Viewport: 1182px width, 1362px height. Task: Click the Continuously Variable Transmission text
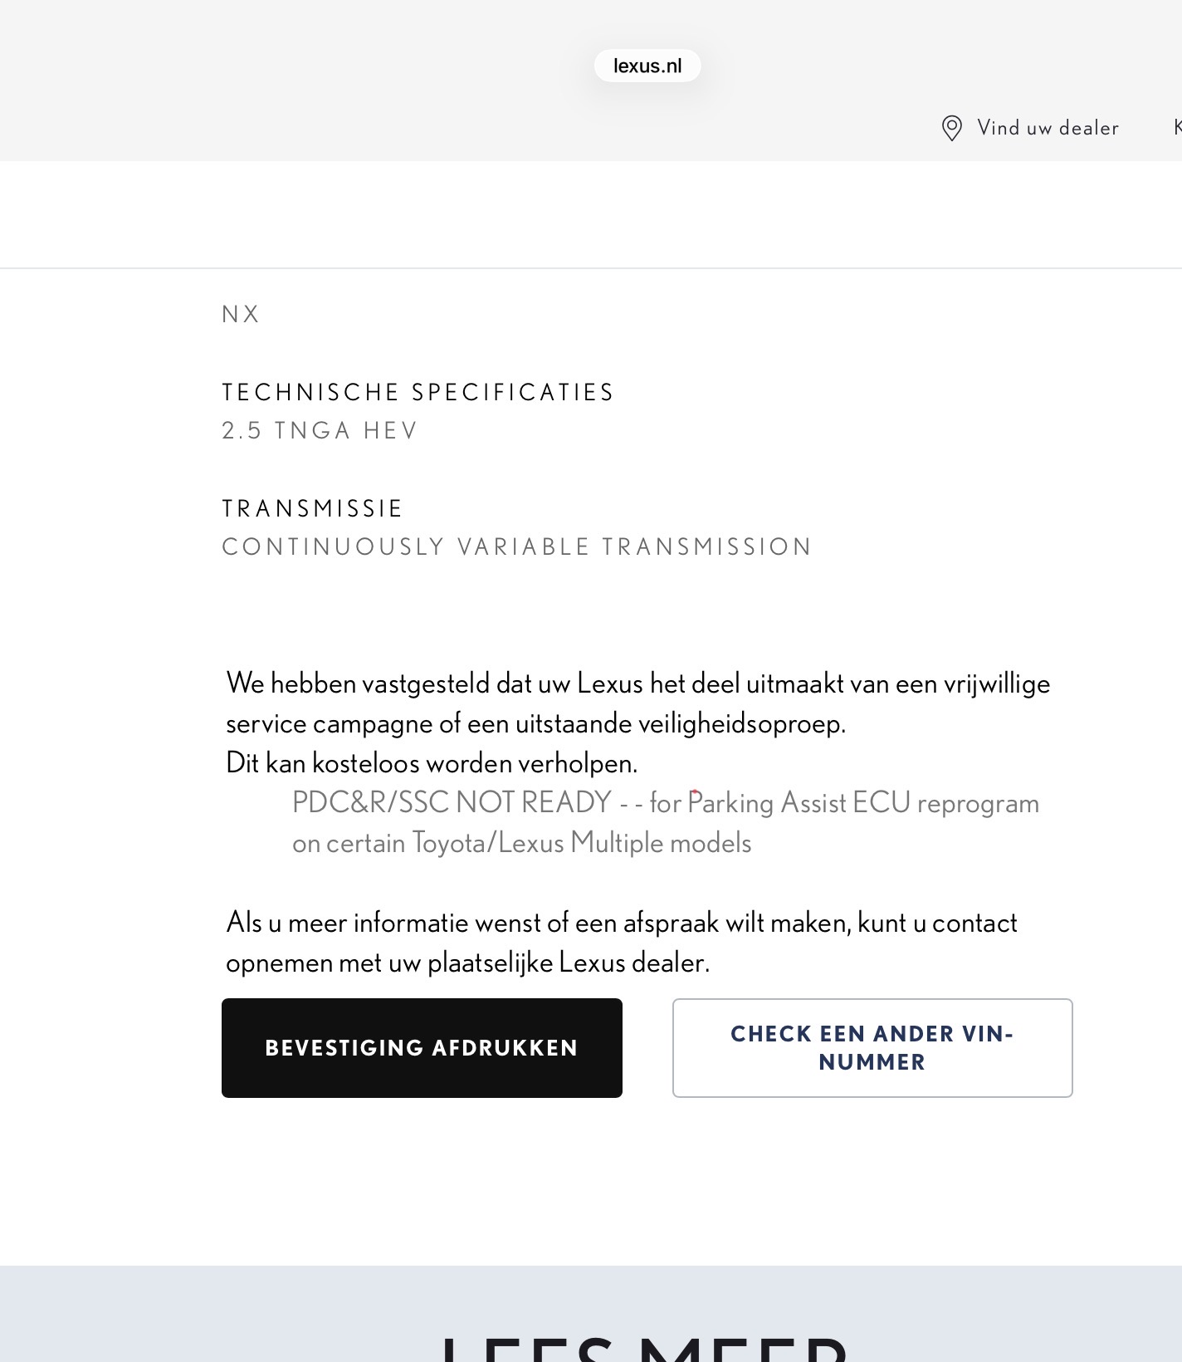coord(516,546)
